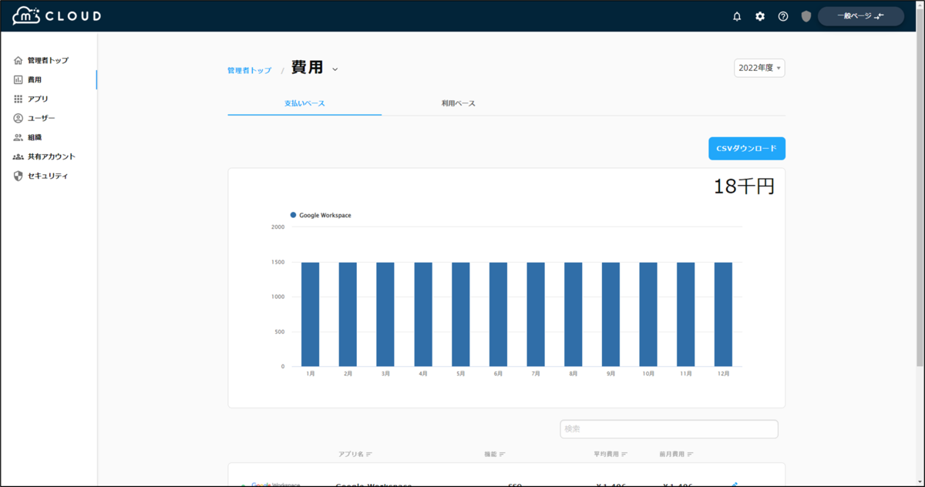Open the 2022年度 year selector
The width and height of the screenshot is (925, 487).
759,68
